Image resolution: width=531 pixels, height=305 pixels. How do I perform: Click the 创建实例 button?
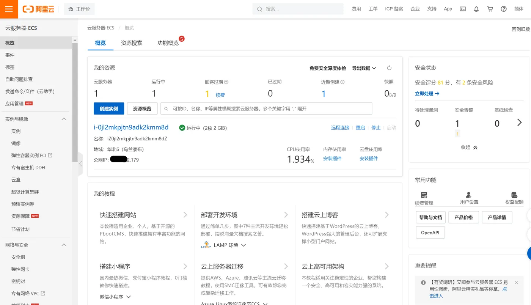[109, 108]
